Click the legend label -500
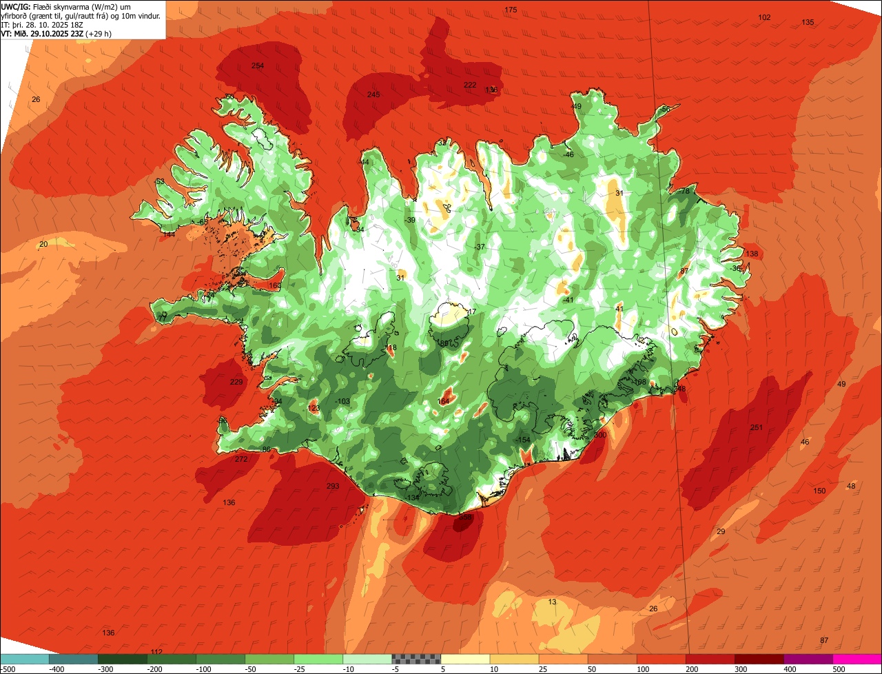The width and height of the screenshot is (882, 674). 8,668
